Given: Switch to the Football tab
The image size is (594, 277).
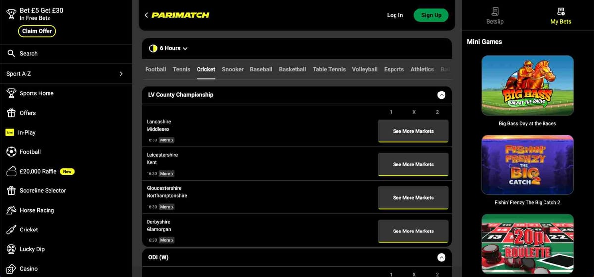Looking at the screenshot, I should [x=155, y=69].
